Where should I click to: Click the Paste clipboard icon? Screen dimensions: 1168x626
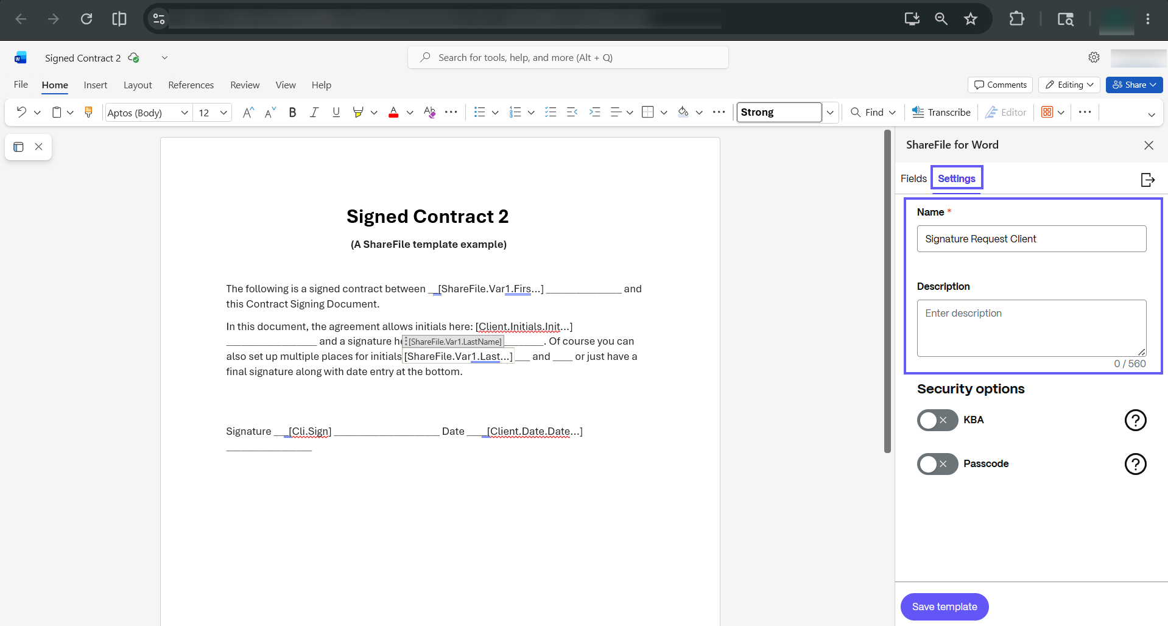tap(57, 112)
